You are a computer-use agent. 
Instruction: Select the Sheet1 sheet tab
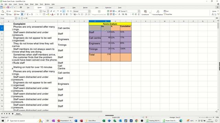coord(18,114)
